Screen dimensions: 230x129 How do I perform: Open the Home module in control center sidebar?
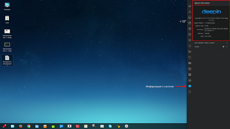point(190,6)
